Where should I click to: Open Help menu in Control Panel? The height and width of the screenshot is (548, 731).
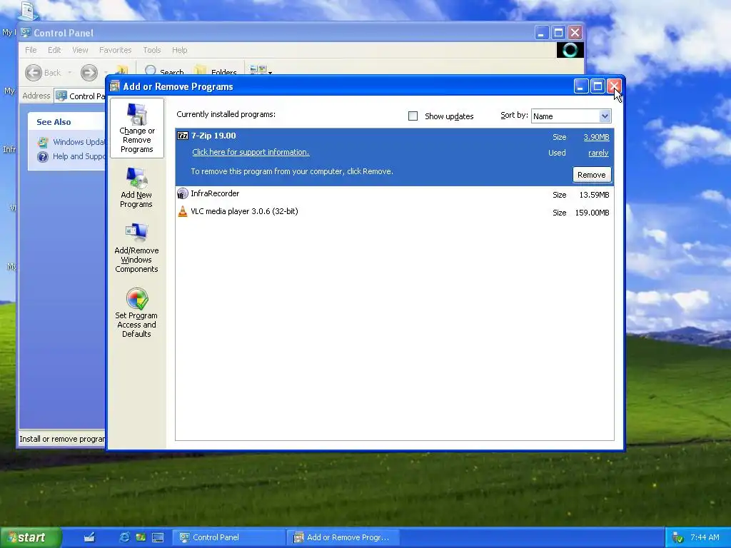click(x=179, y=50)
